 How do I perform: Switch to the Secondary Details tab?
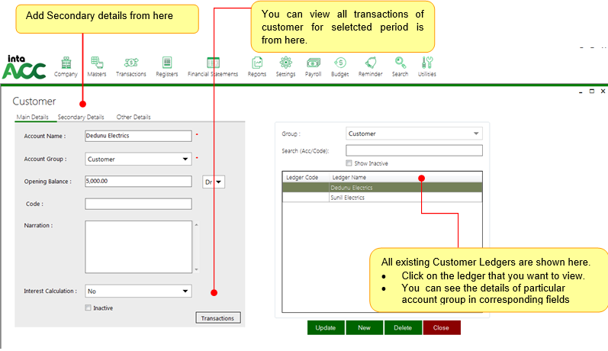pos(81,118)
